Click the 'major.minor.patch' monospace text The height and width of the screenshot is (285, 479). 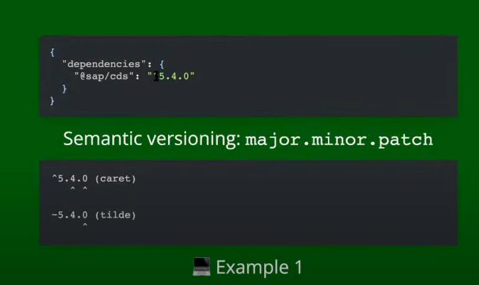click(339, 140)
